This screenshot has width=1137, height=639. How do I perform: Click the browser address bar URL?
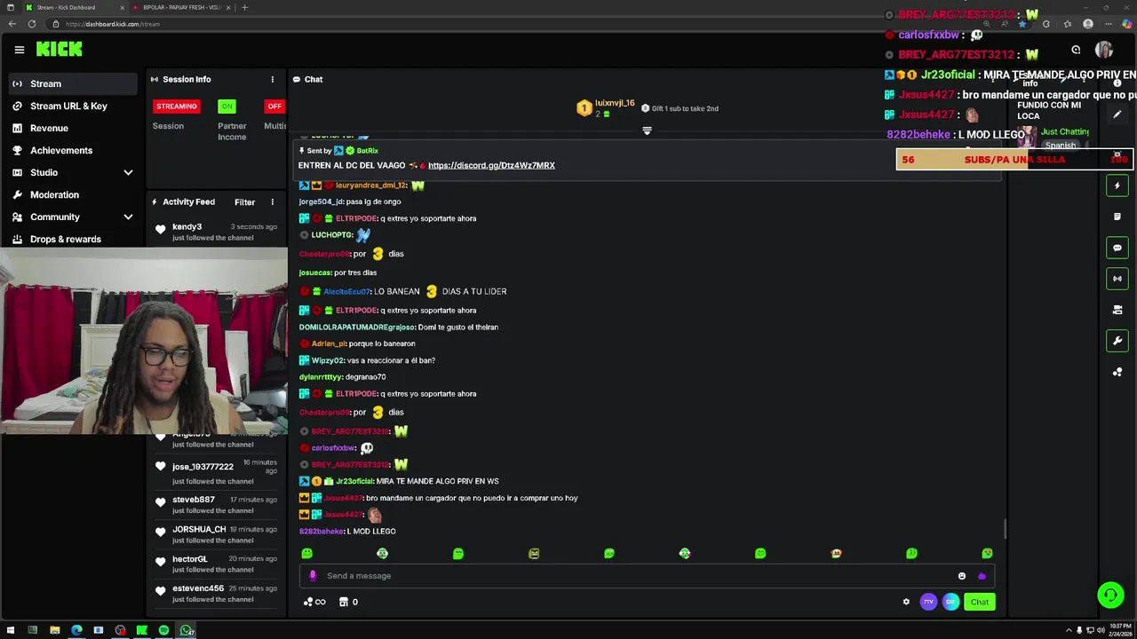click(x=112, y=24)
